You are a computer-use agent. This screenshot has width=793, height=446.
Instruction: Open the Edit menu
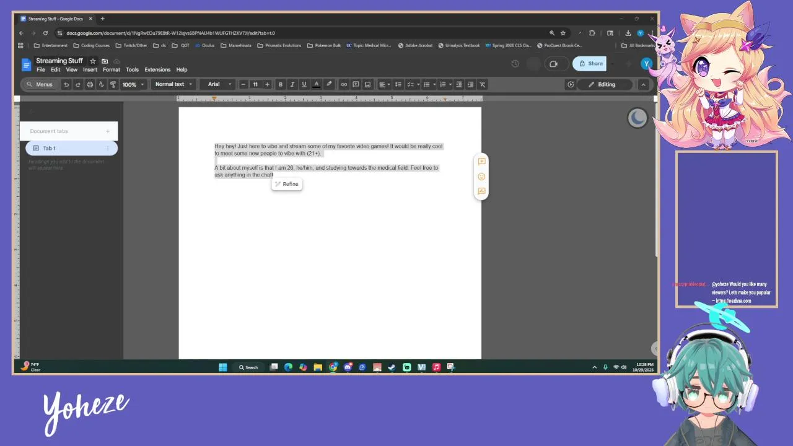pos(55,69)
